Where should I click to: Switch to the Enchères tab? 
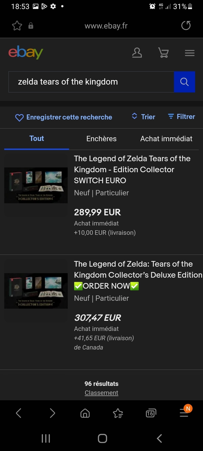point(101,139)
